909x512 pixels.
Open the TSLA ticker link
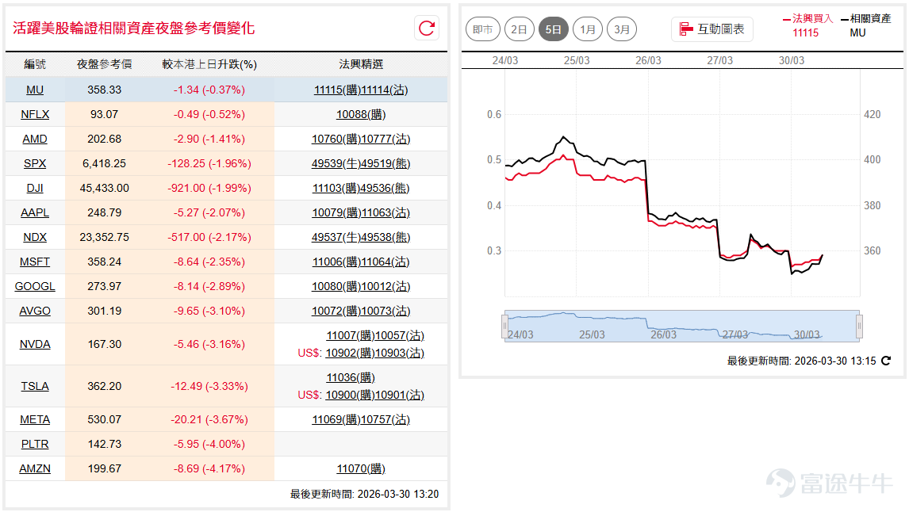(35, 386)
